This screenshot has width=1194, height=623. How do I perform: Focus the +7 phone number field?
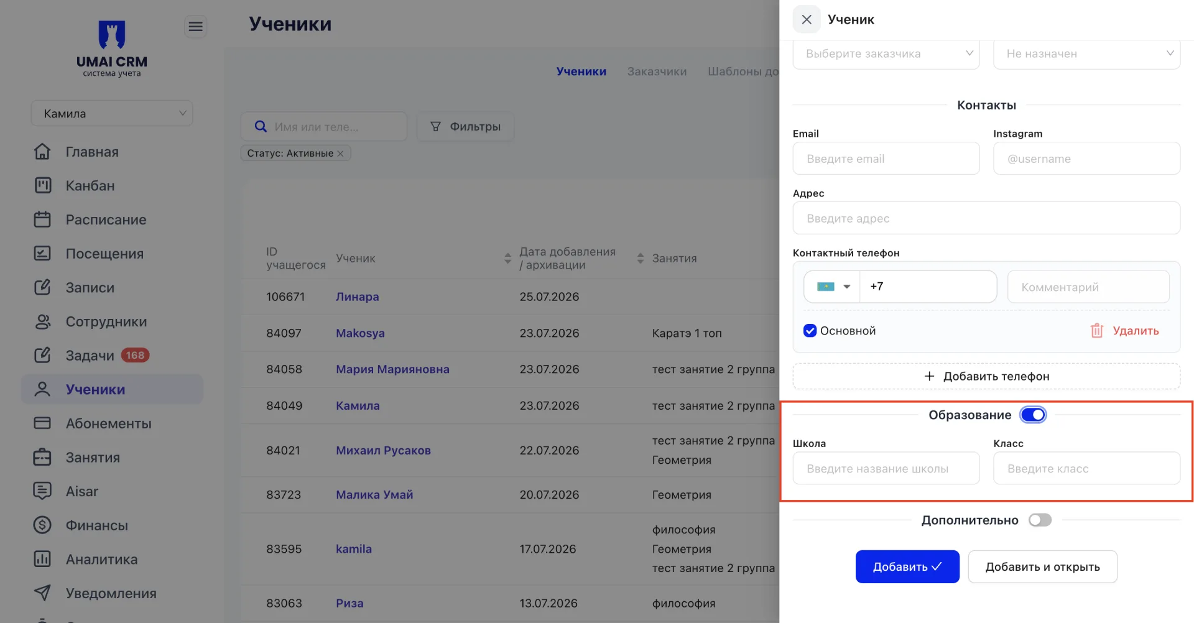tap(928, 287)
